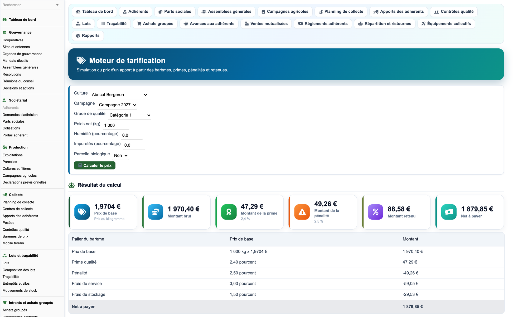
Task: Click the Calculer le prix button
Action: 95,166
